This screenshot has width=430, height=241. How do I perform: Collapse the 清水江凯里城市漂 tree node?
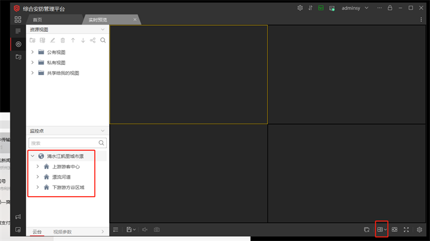tap(33, 156)
